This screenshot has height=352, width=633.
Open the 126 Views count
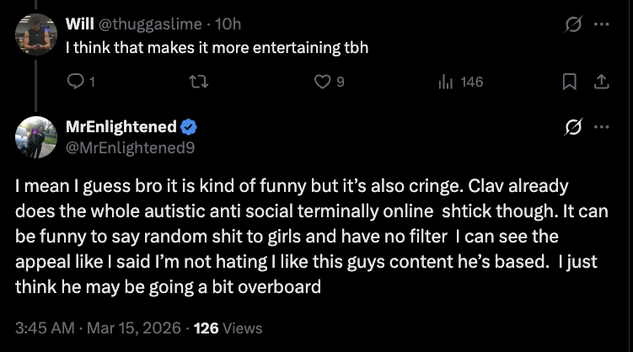[228, 328]
